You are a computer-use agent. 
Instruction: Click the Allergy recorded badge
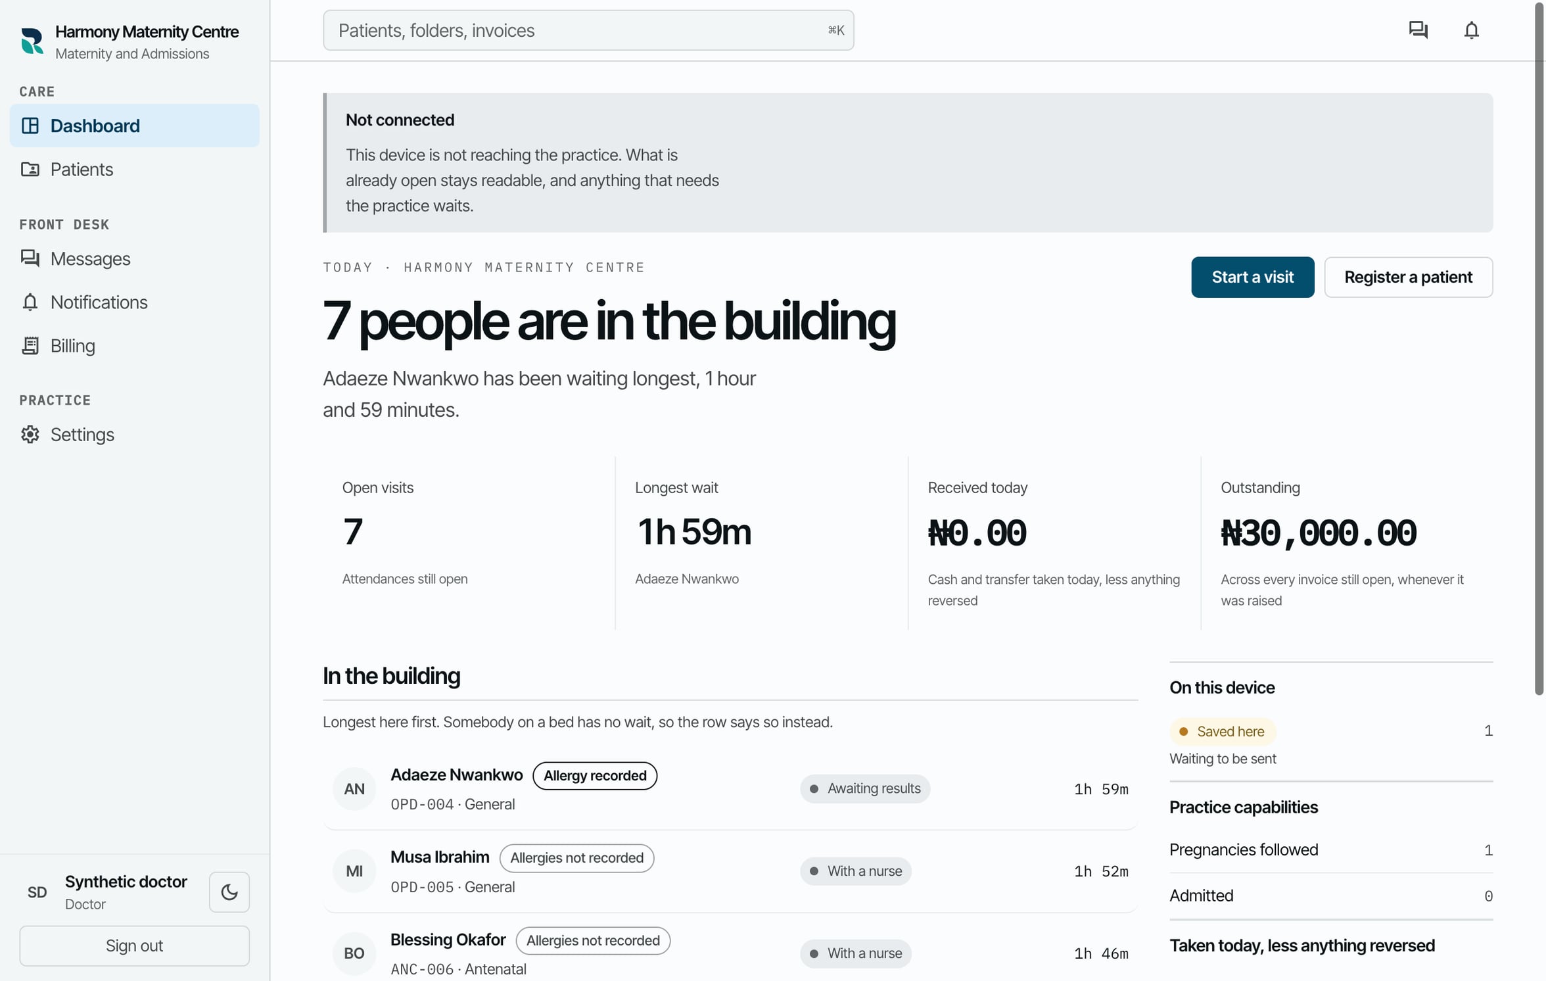click(595, 776)
